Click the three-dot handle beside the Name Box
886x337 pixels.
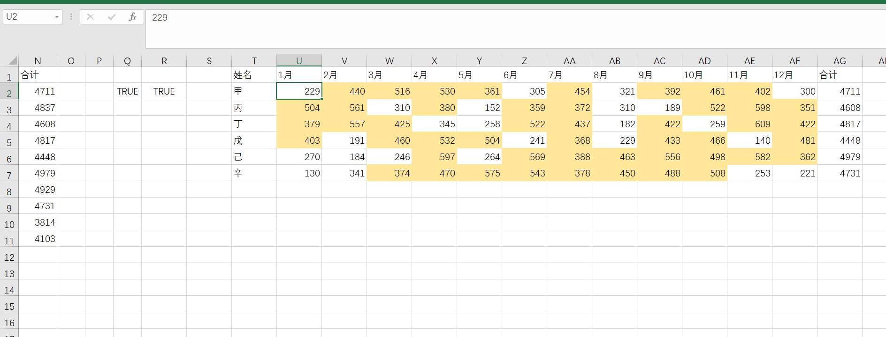click(x=71, y=17)
